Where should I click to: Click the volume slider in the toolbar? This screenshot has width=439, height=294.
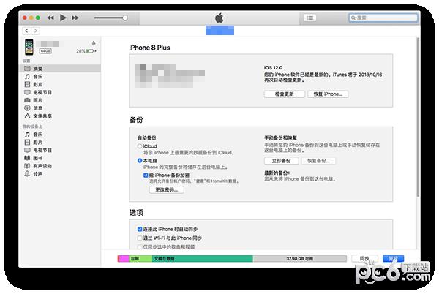[x=110, y=17]
